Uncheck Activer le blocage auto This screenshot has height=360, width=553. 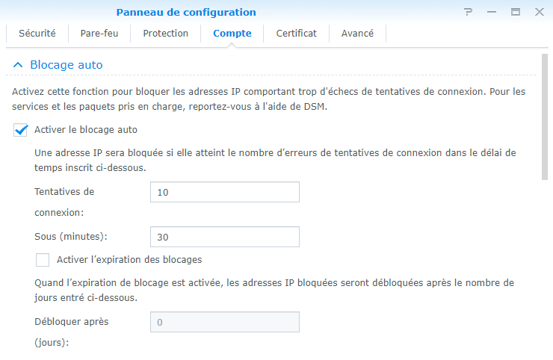click(x=21, y=130)
